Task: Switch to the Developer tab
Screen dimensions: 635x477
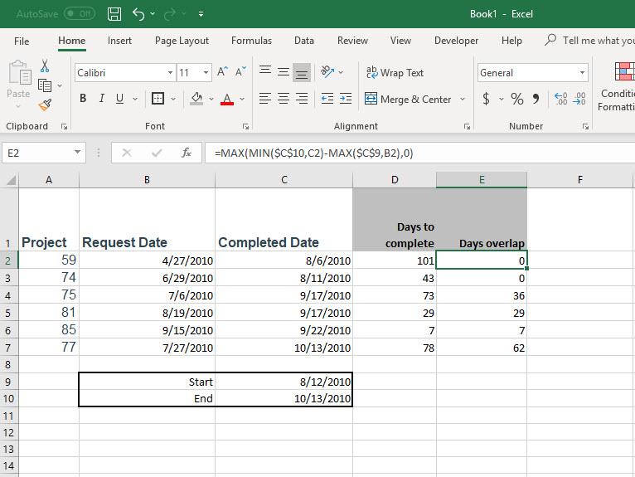Action: (x=457, y=41)
